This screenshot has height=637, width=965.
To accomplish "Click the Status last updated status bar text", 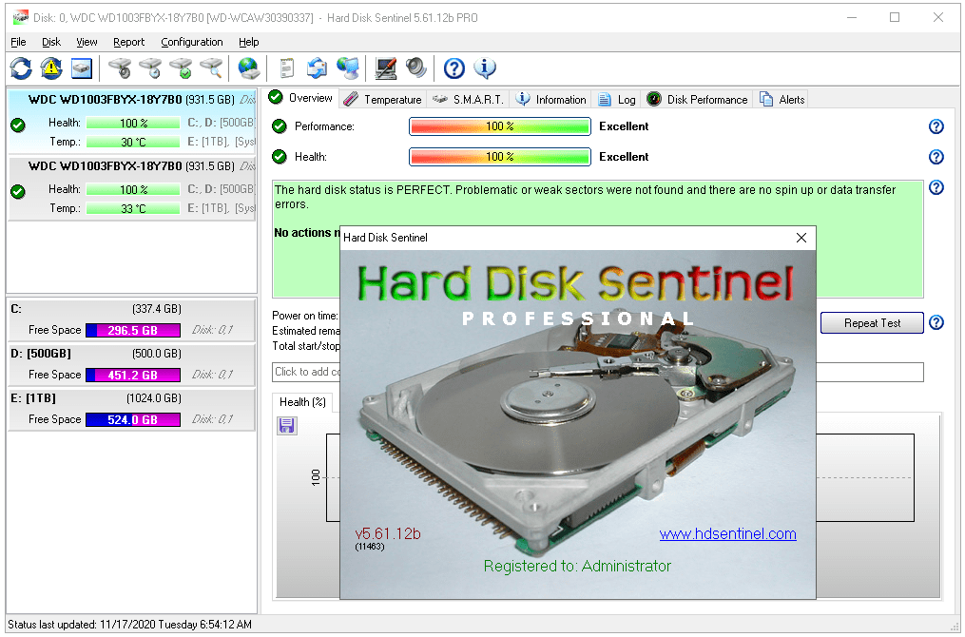I will pyautogui.click(x=130, y=624).
